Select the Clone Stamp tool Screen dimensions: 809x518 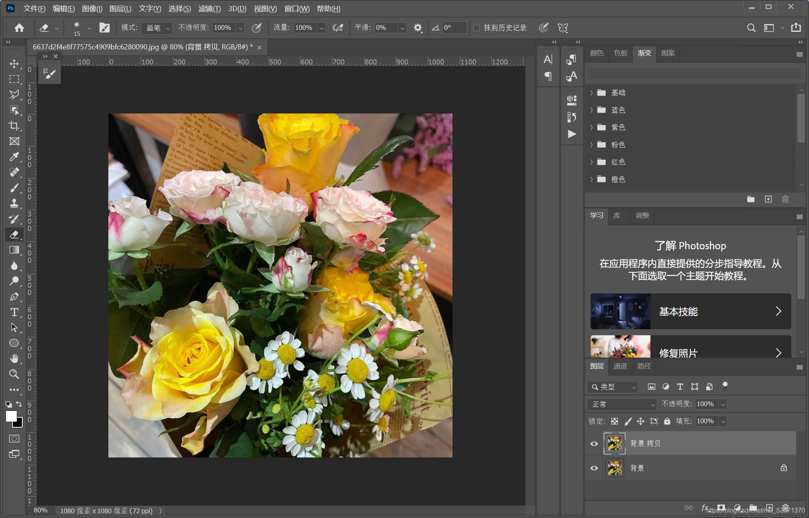14,203
